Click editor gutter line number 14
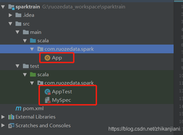This screenshot has height=135, width=183. [x=181, y=106]
